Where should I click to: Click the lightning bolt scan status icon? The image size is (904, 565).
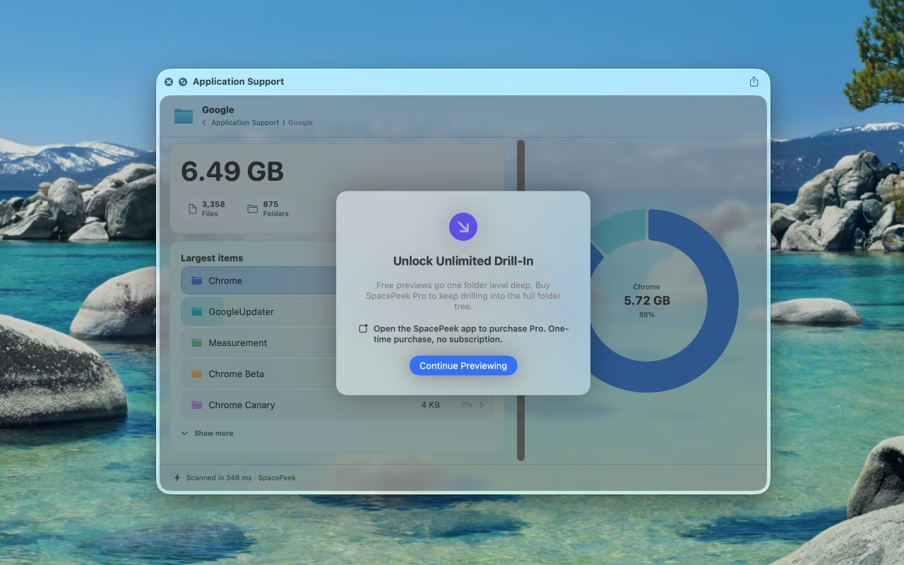click(177, 477)
